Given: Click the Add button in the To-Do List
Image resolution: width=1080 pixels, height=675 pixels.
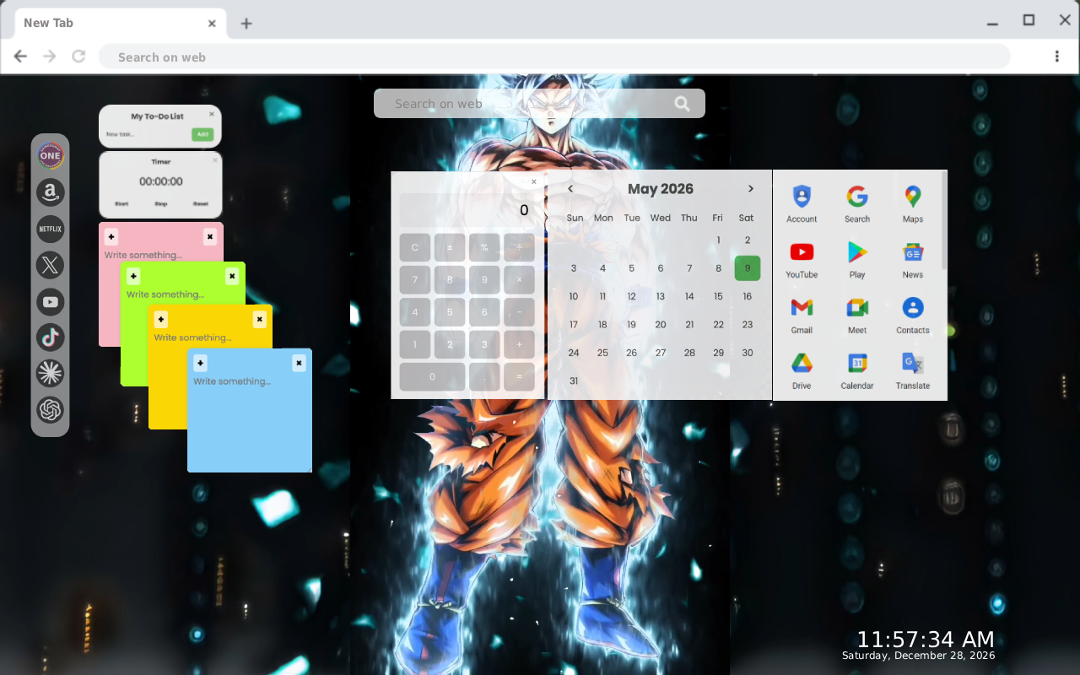Looking at the screenshot, I should click(202, 134).
